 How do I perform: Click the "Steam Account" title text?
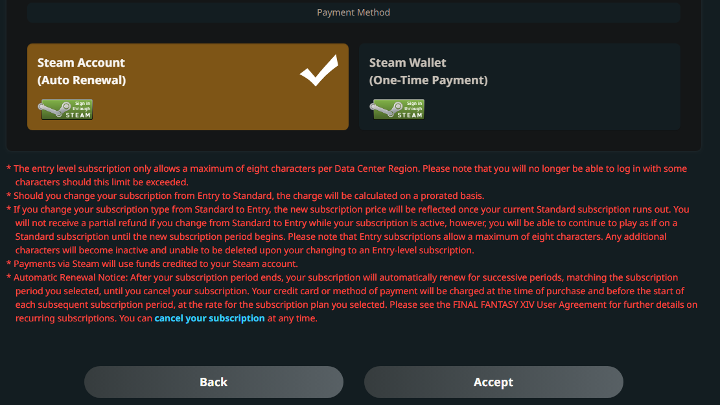click(81, 63)
